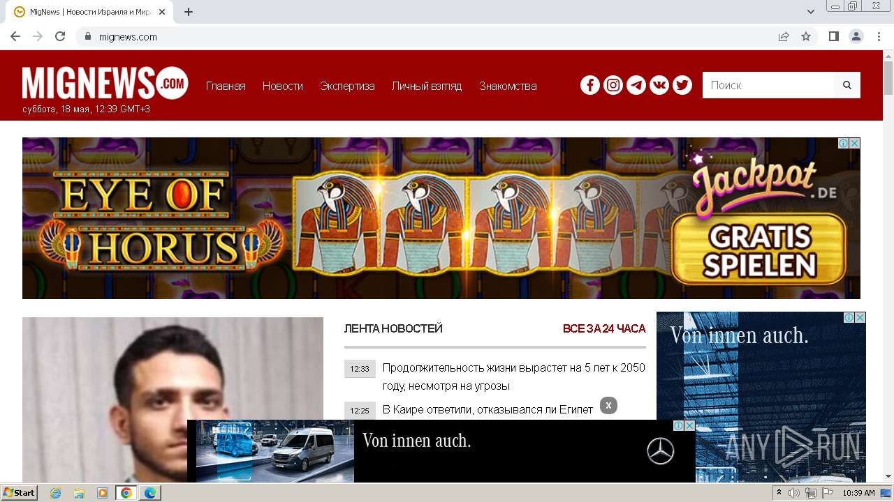Open File Explorer from taskbar

coord(79,493)
